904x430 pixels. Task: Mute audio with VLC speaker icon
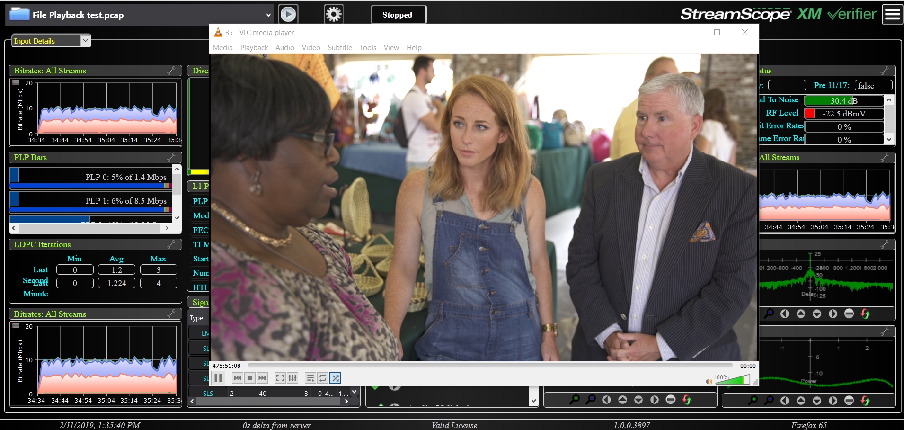click(x=709, y=381)
